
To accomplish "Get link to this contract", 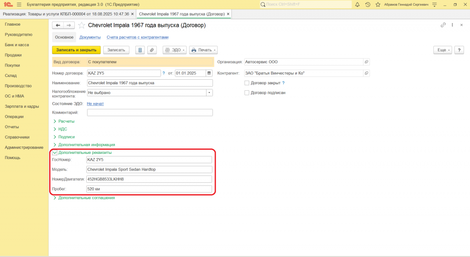I will 443,25.
